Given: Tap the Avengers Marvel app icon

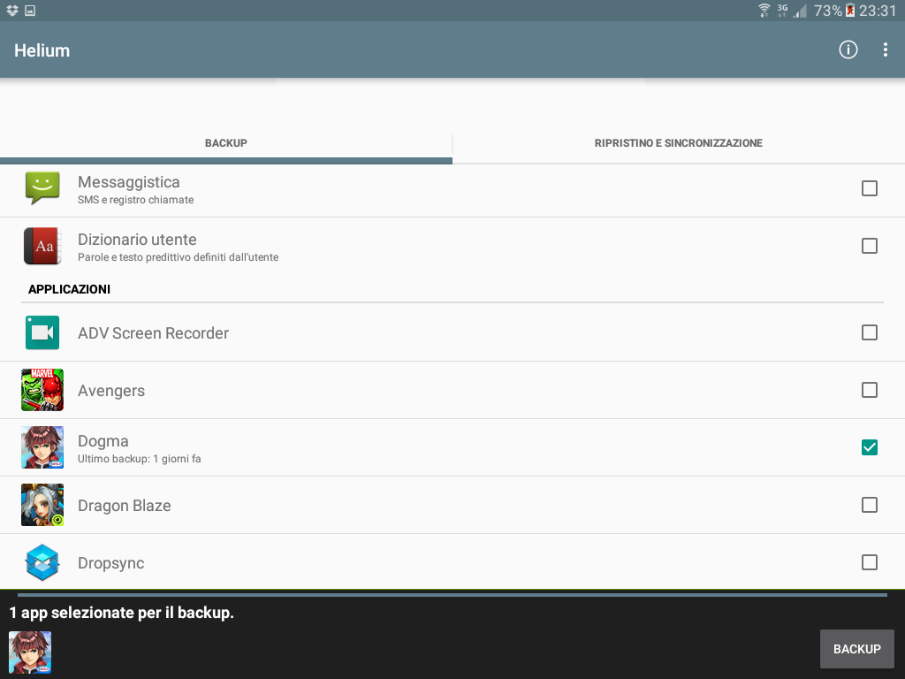Looking at the screenshot, I should [42, 390].
